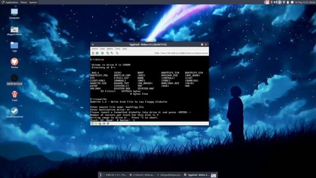Open the window menu button at title bar left

point(93,44)
